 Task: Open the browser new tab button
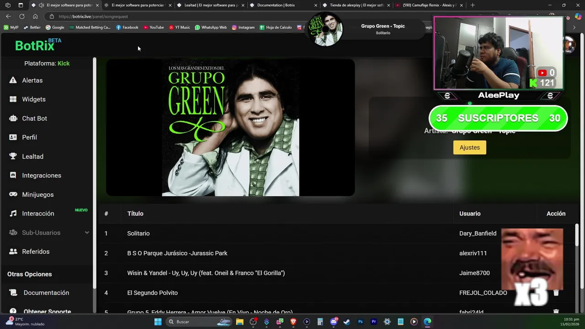click(x=473, y=5)
